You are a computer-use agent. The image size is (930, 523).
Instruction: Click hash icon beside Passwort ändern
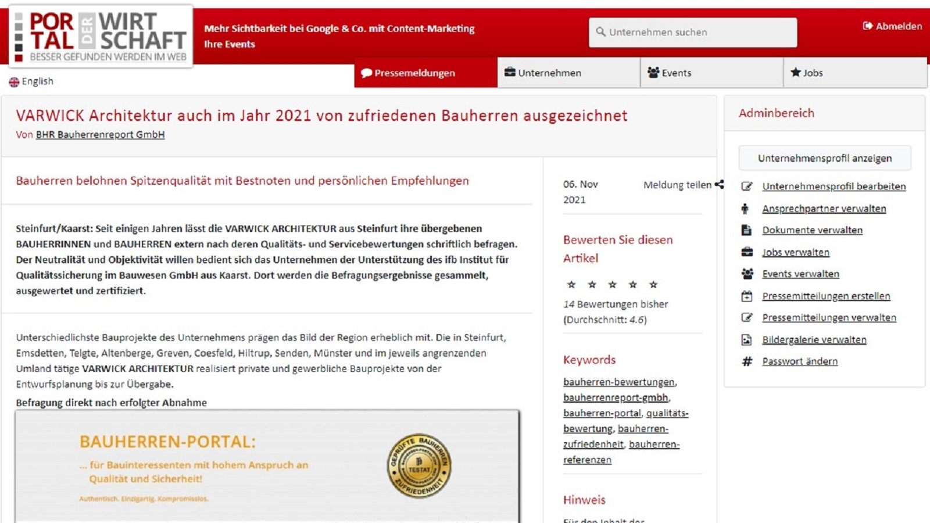[747, 361]
